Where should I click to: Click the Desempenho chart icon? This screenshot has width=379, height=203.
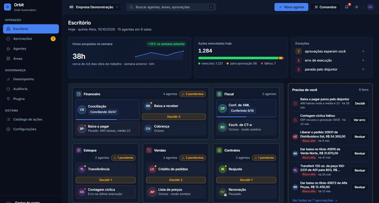tap(8, 79)
